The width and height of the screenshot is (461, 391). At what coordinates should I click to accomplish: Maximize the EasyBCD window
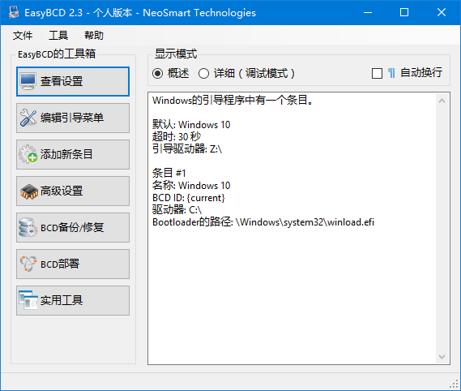point(404,12)
